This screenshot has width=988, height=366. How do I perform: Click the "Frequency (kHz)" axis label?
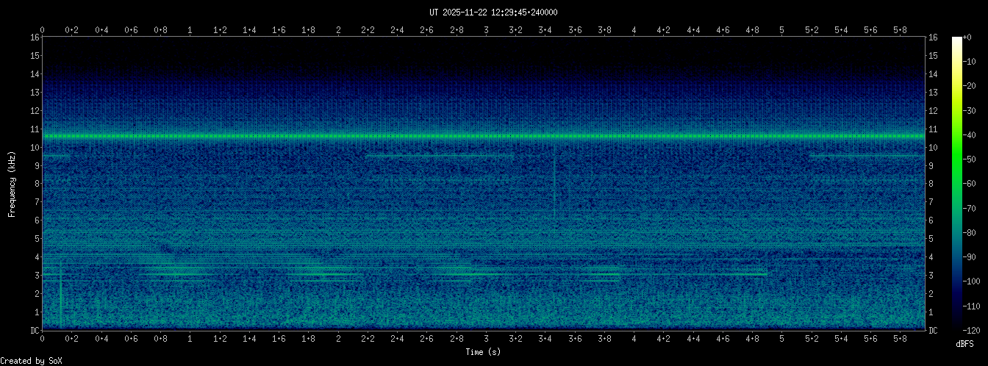coord(12,183)
